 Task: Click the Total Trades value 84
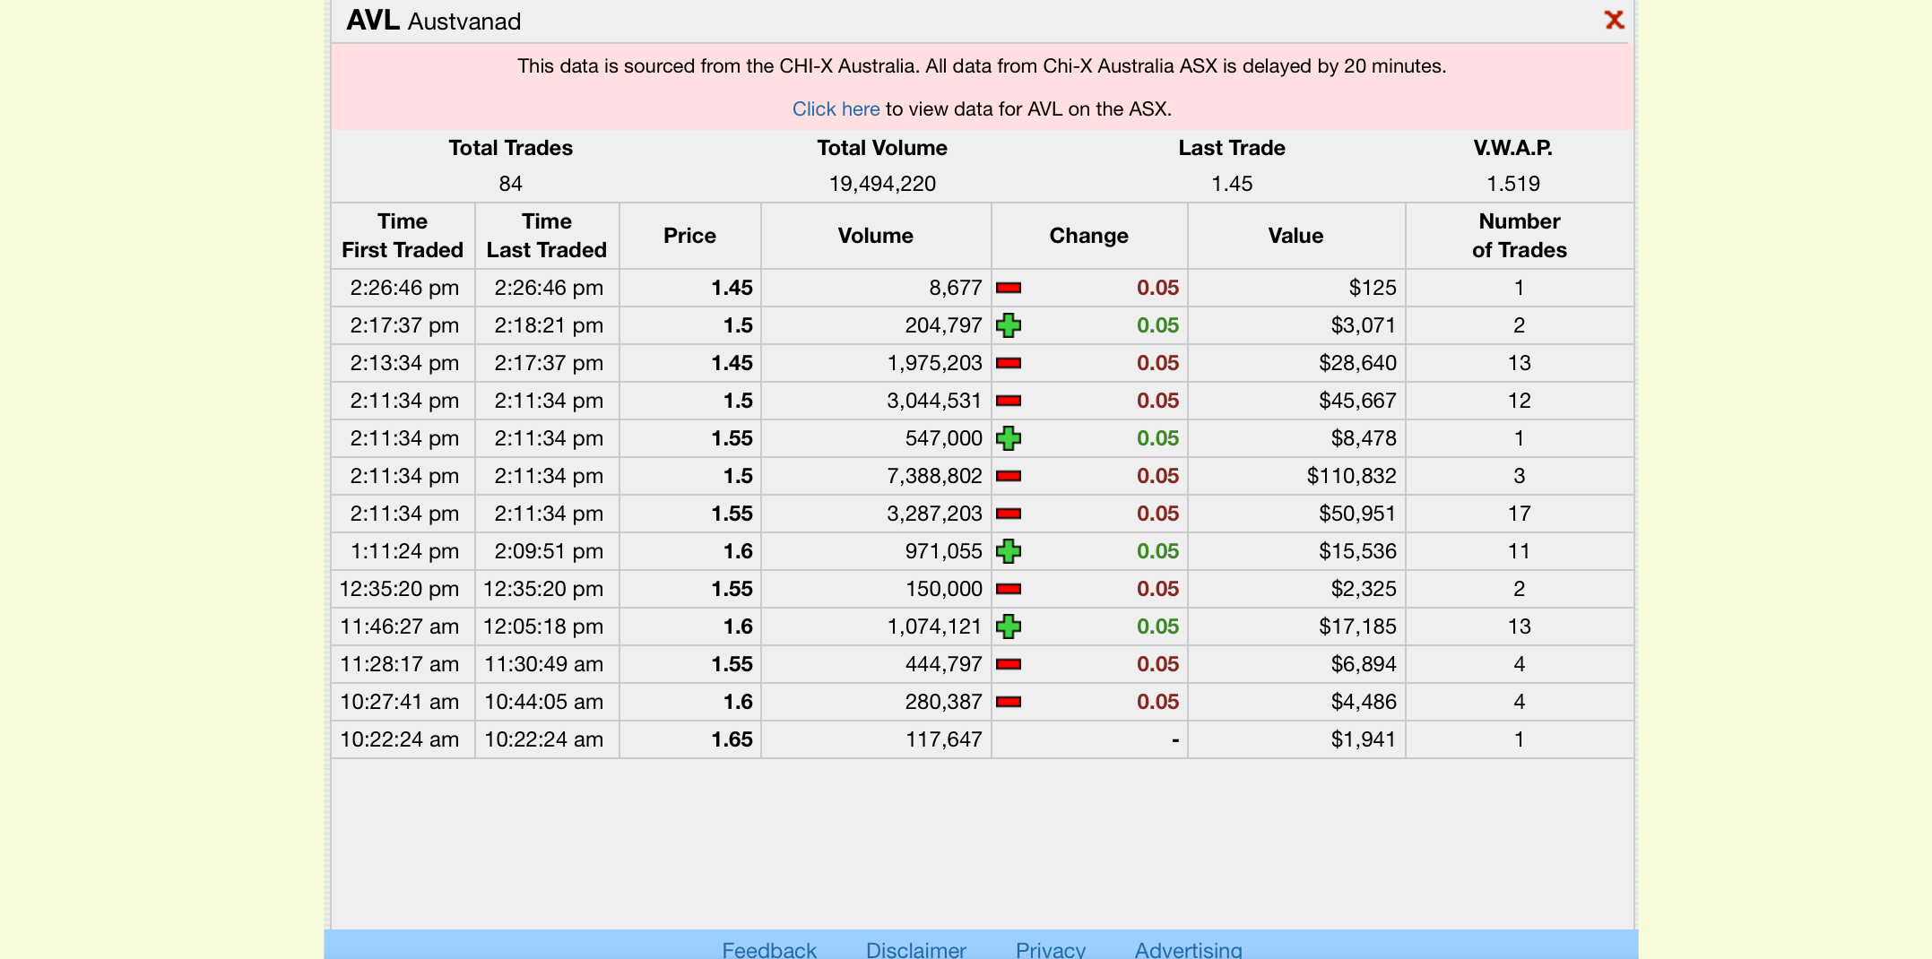[510, 184]
